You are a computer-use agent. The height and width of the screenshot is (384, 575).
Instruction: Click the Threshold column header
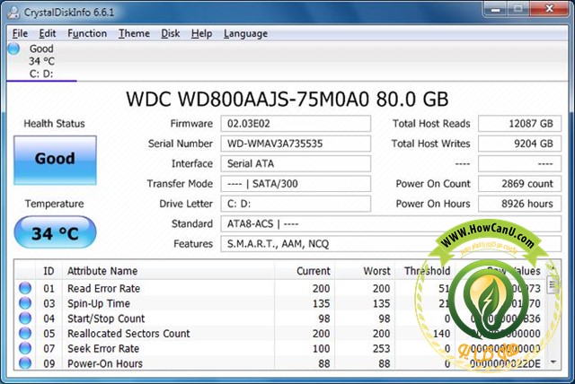(x=425, y=271)
